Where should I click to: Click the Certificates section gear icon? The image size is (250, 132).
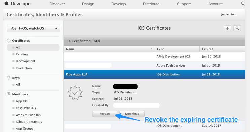[9, 41]
